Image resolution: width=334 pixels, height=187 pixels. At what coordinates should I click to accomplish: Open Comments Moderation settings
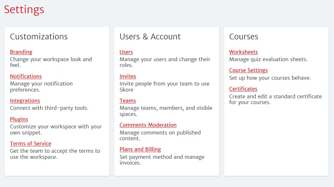148,125
